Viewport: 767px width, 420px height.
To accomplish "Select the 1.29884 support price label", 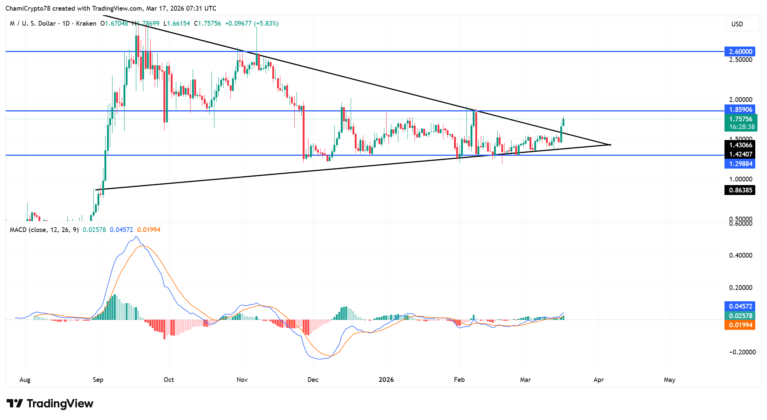I will (740, 164).
